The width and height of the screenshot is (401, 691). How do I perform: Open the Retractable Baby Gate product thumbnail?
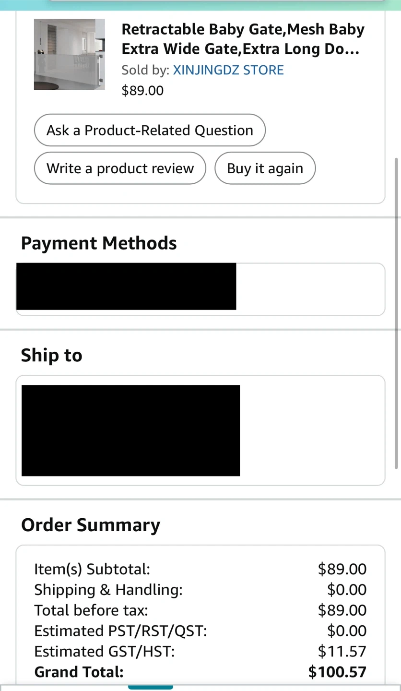coord(69,54)
